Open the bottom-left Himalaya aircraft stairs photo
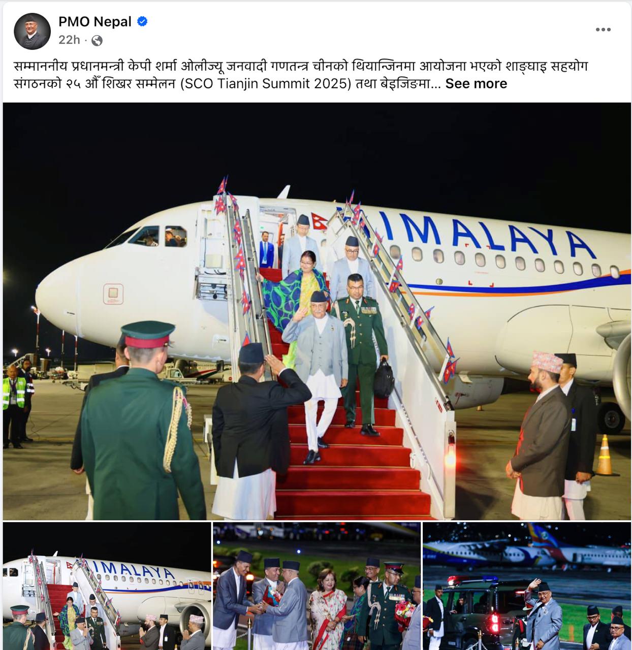The image size is (632, 650). 107,586
